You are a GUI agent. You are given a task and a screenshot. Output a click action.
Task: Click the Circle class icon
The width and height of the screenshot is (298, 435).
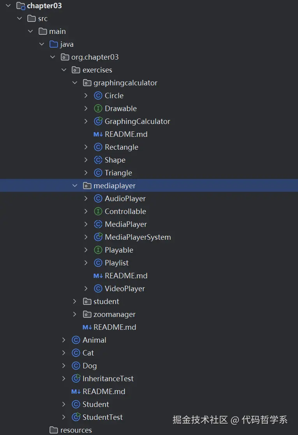click(98, 96)
